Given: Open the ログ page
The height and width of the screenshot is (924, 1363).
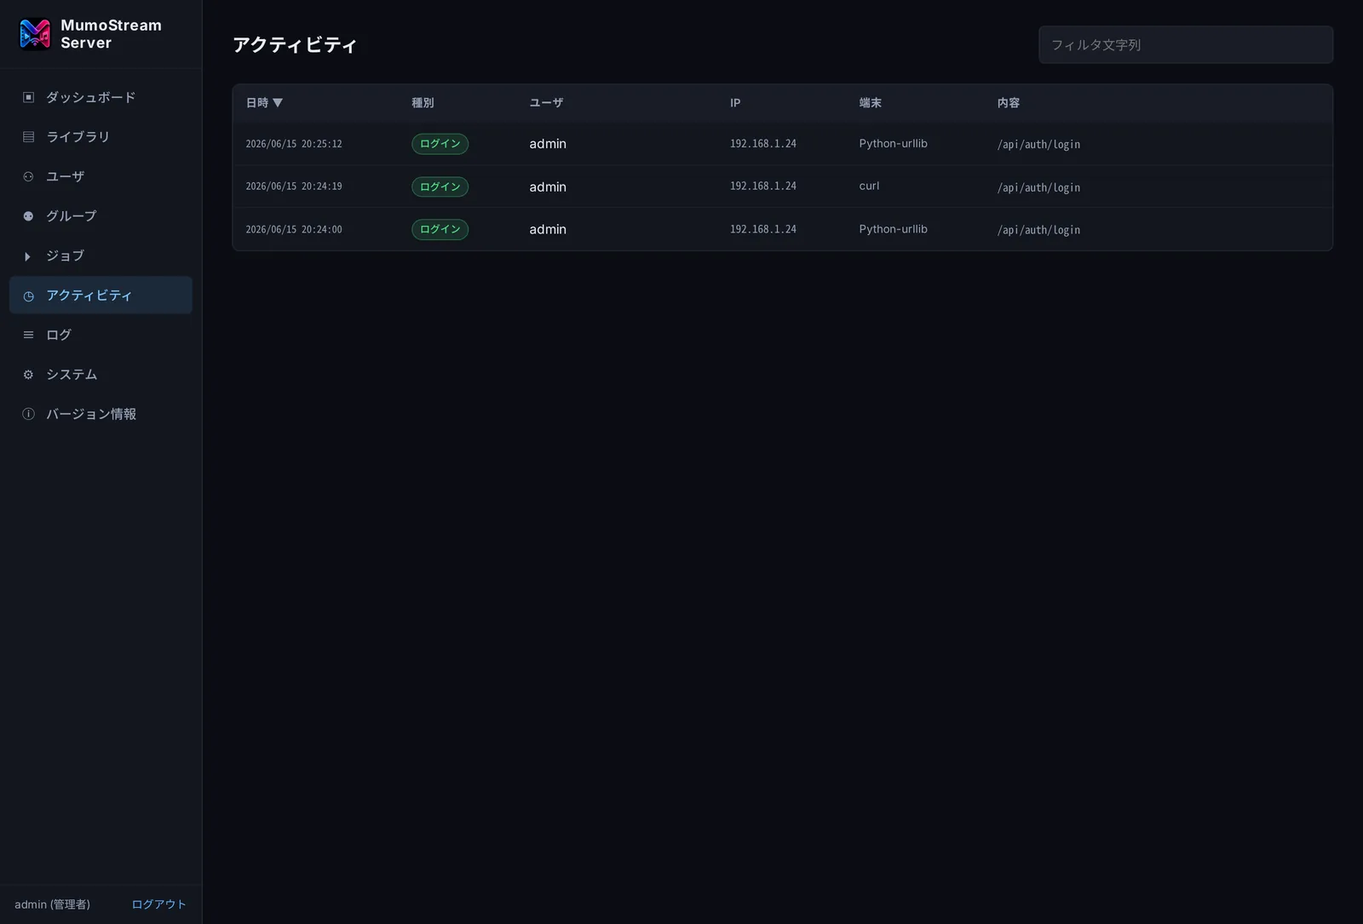Looking at the screenshot, I should [101, 335].
